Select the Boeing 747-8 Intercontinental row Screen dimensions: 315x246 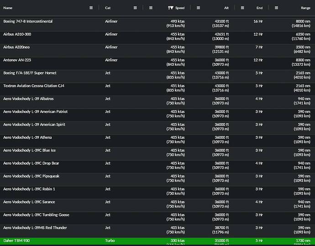[28, 21]
